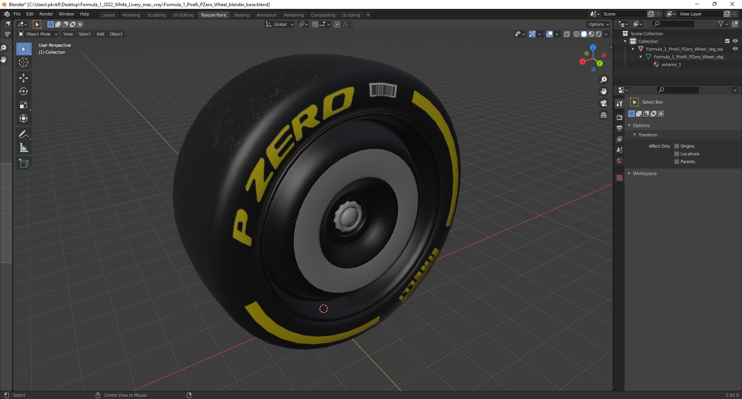The width and height of the screenshot is (742, 399).
Task: Switch to the Scripting workspace tab
Action: (x=351, y=15)
